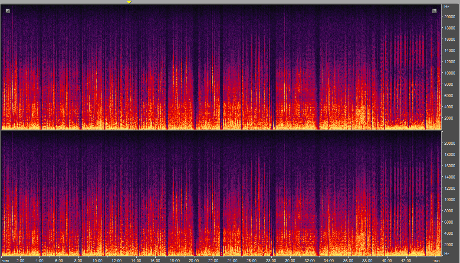460x263 pixels.
Task: Click the dotted playhead line in the upper channel
Action: tap(129, 65)
